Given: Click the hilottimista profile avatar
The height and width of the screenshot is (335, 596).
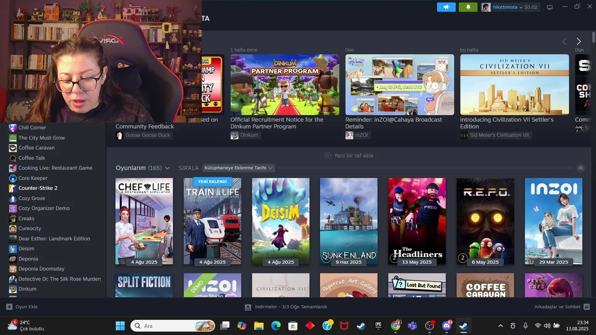Looking at the screenshot, I should tap(486, 7).
